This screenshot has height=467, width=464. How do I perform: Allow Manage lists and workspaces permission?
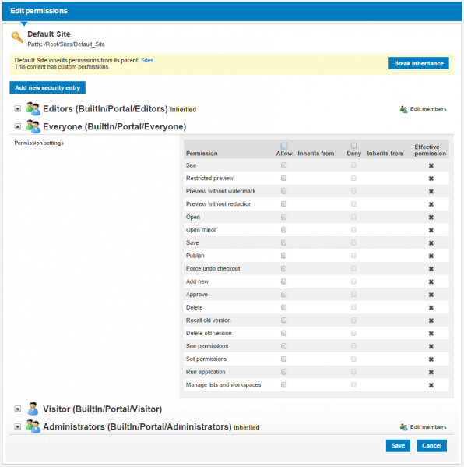tap(283, 385)
